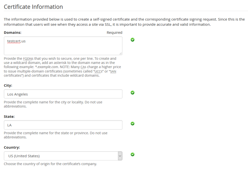Click the green checkmark beside Country dropdown
248x169 pixels.
(x=133, y=154)
